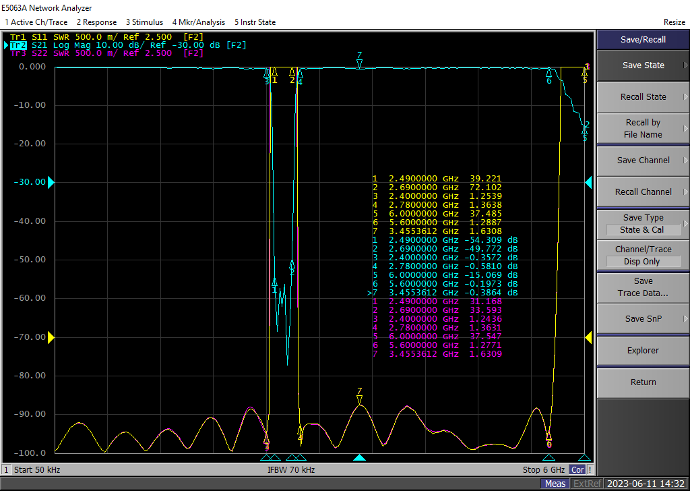Image resolution: width=690 pixels, height=491 pixels.
Task: Open the 2 Response menu
Action: coord(96,22)
